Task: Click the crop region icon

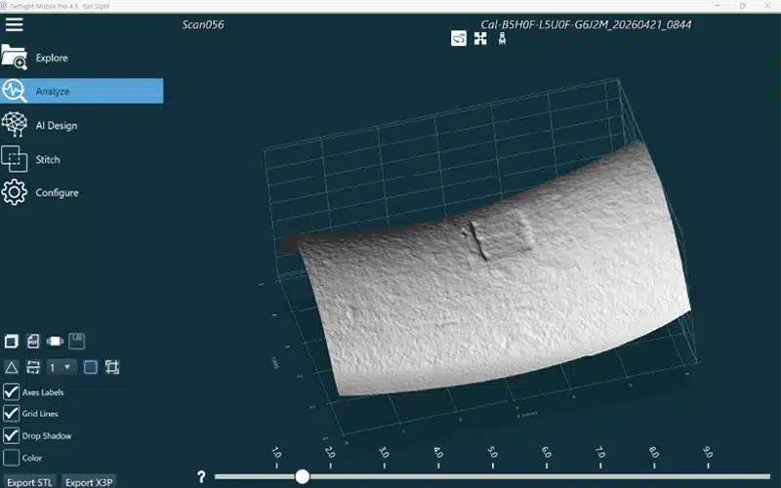Action: (112, 368)
